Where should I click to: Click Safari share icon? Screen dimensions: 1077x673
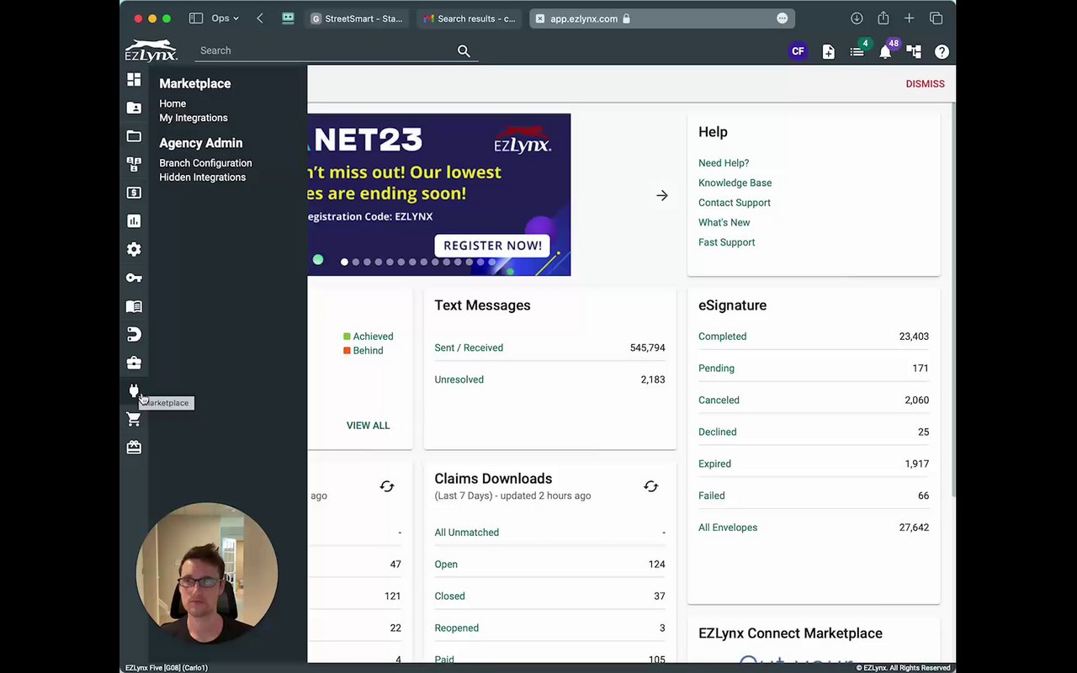tap(883, 19)
